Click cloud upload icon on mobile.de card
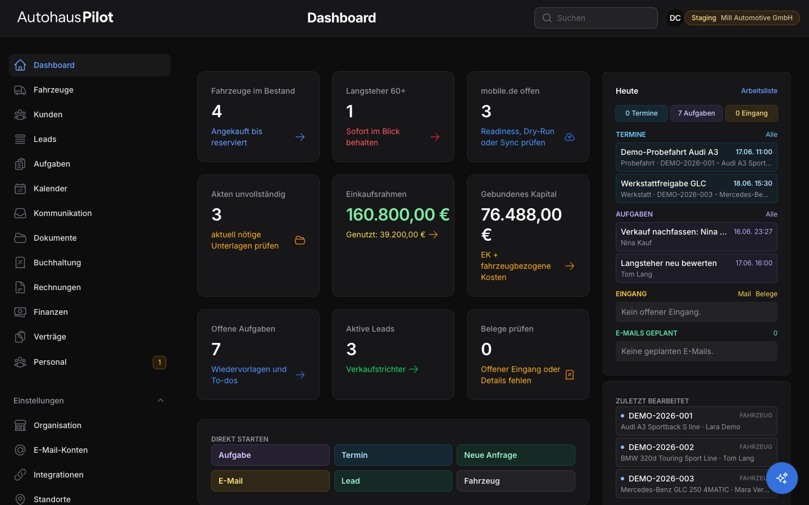 tap(570, 137)
